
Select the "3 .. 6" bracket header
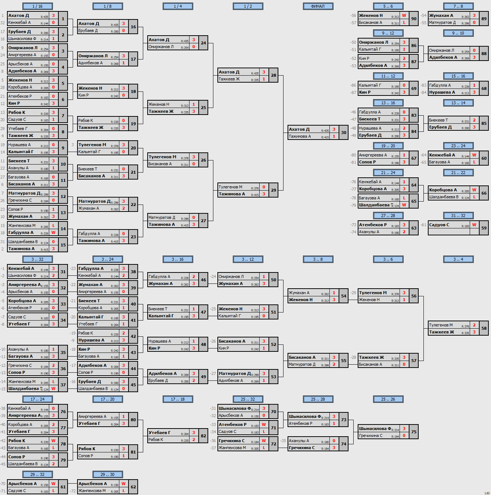click(x=388, y=259)
